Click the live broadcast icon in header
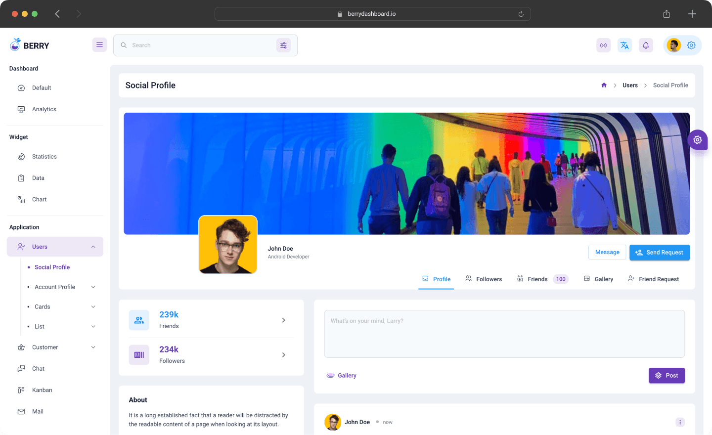The height and width of the screenshot is (435, 712). (x=603, y=45)
